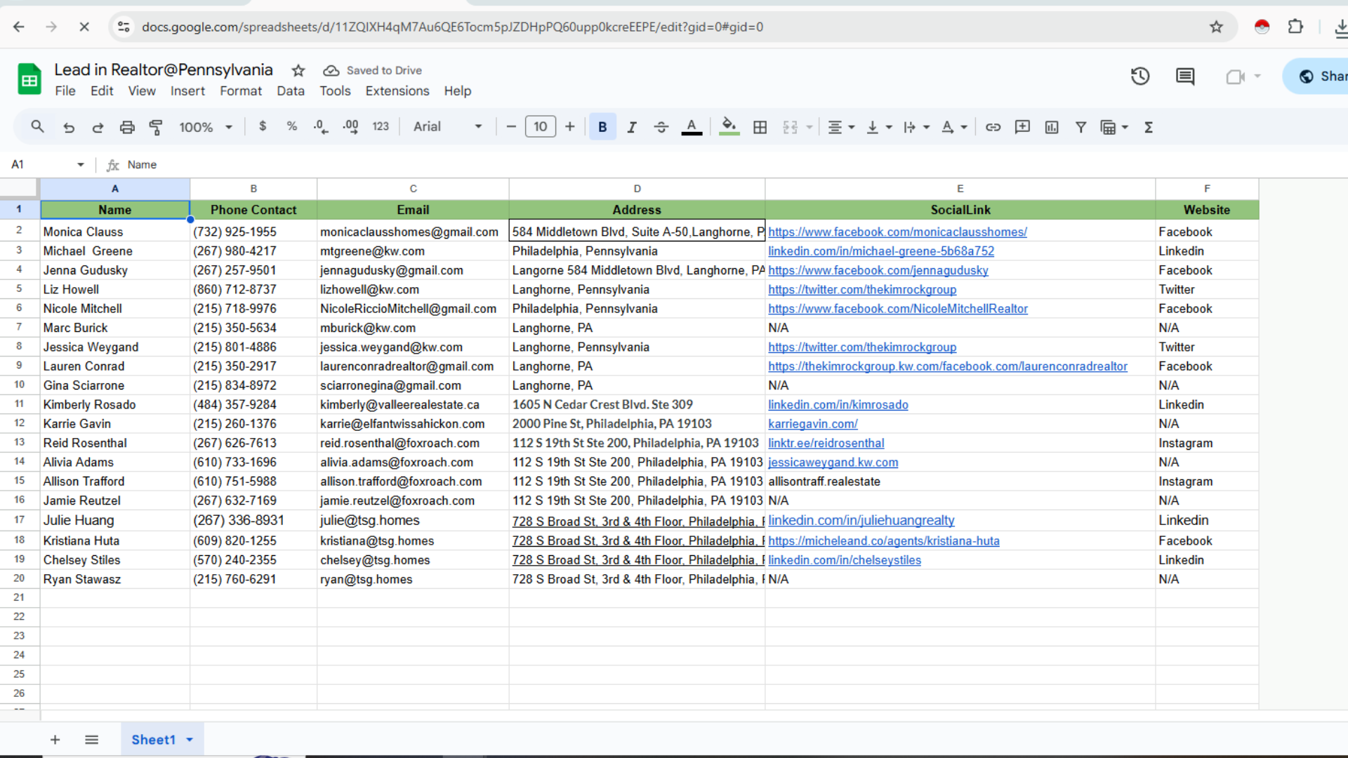Click the create filter funnel icon

pos(1081,127)
